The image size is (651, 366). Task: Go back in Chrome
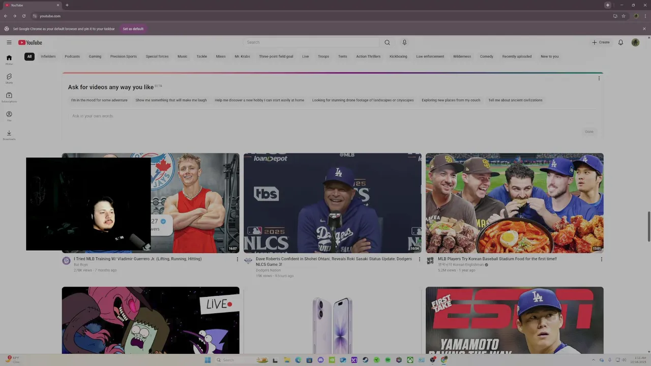6,16
